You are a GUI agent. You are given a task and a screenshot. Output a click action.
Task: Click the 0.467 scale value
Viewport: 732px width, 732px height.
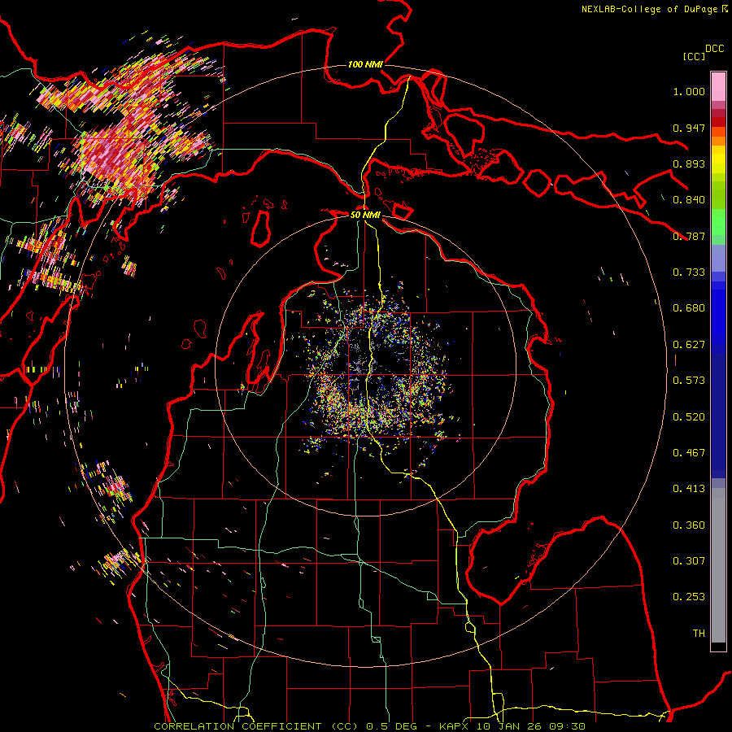pos(689,453)
